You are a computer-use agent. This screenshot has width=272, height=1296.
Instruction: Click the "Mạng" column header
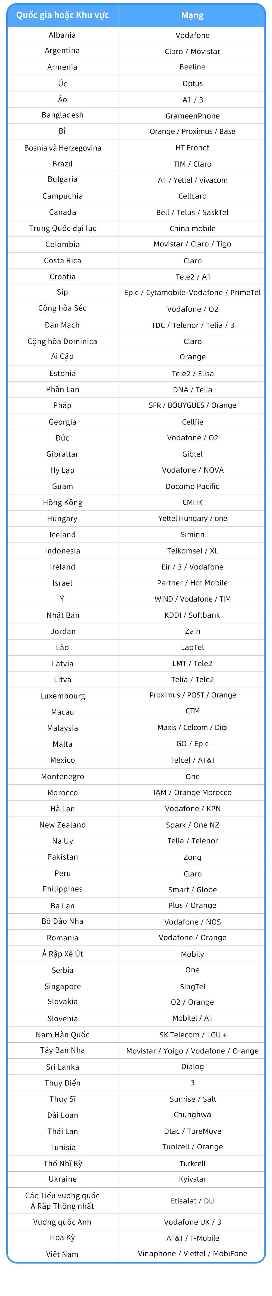192,16
